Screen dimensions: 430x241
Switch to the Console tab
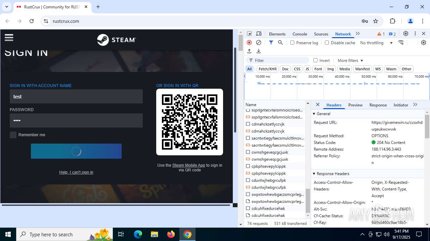(x=300, y=34)
